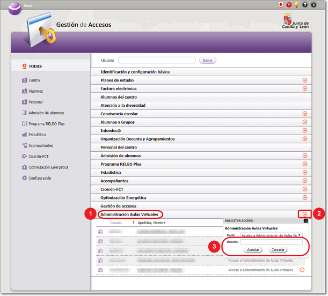328x296 pixels.
Task: Open Alumnos in the sidebar
Action: [35, 91]
